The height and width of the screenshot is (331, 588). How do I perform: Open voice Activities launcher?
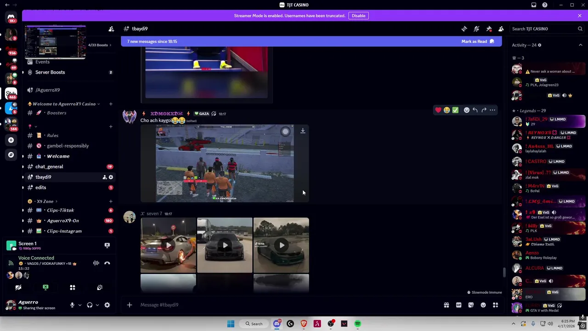pos(73,287)
